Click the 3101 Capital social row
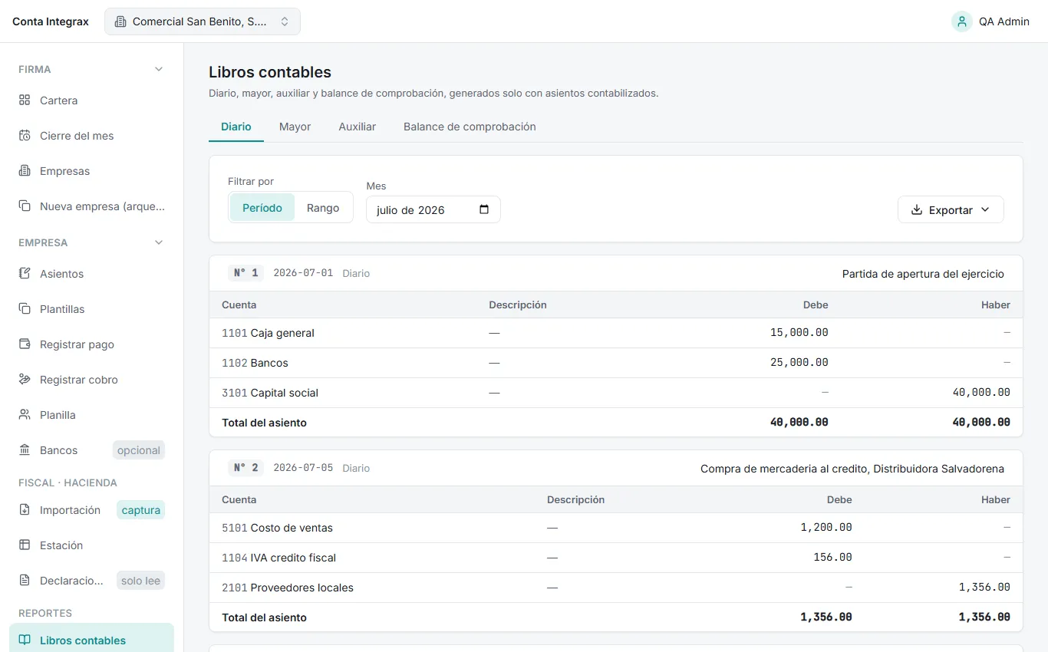 (x=616, y=393)
